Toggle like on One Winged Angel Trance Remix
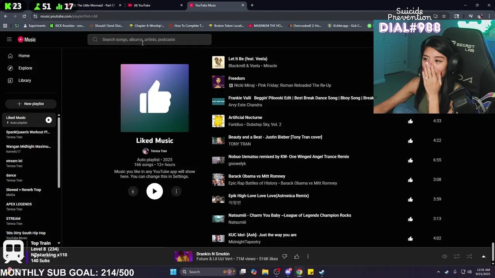This screenshot has width=495, height=278. pos(410,160)
